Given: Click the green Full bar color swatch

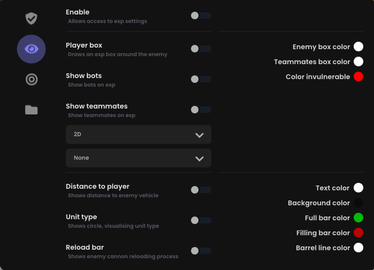Looking at the screenshot, I should click(x=358, y=218).
